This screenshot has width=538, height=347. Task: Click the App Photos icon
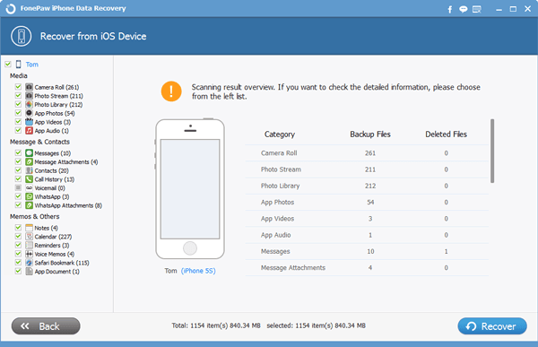coord(30,113)
